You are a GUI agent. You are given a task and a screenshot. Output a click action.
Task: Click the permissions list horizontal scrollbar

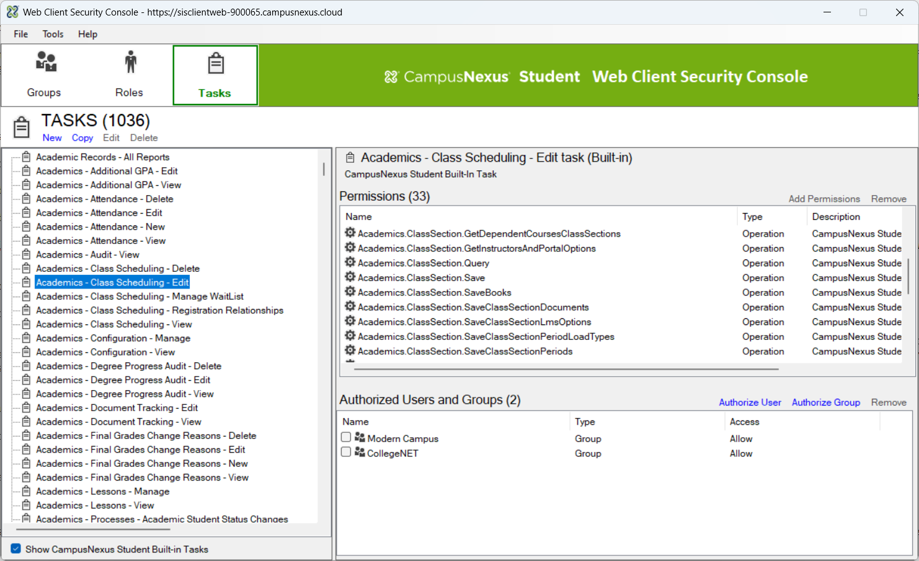(x=566, y=369)
